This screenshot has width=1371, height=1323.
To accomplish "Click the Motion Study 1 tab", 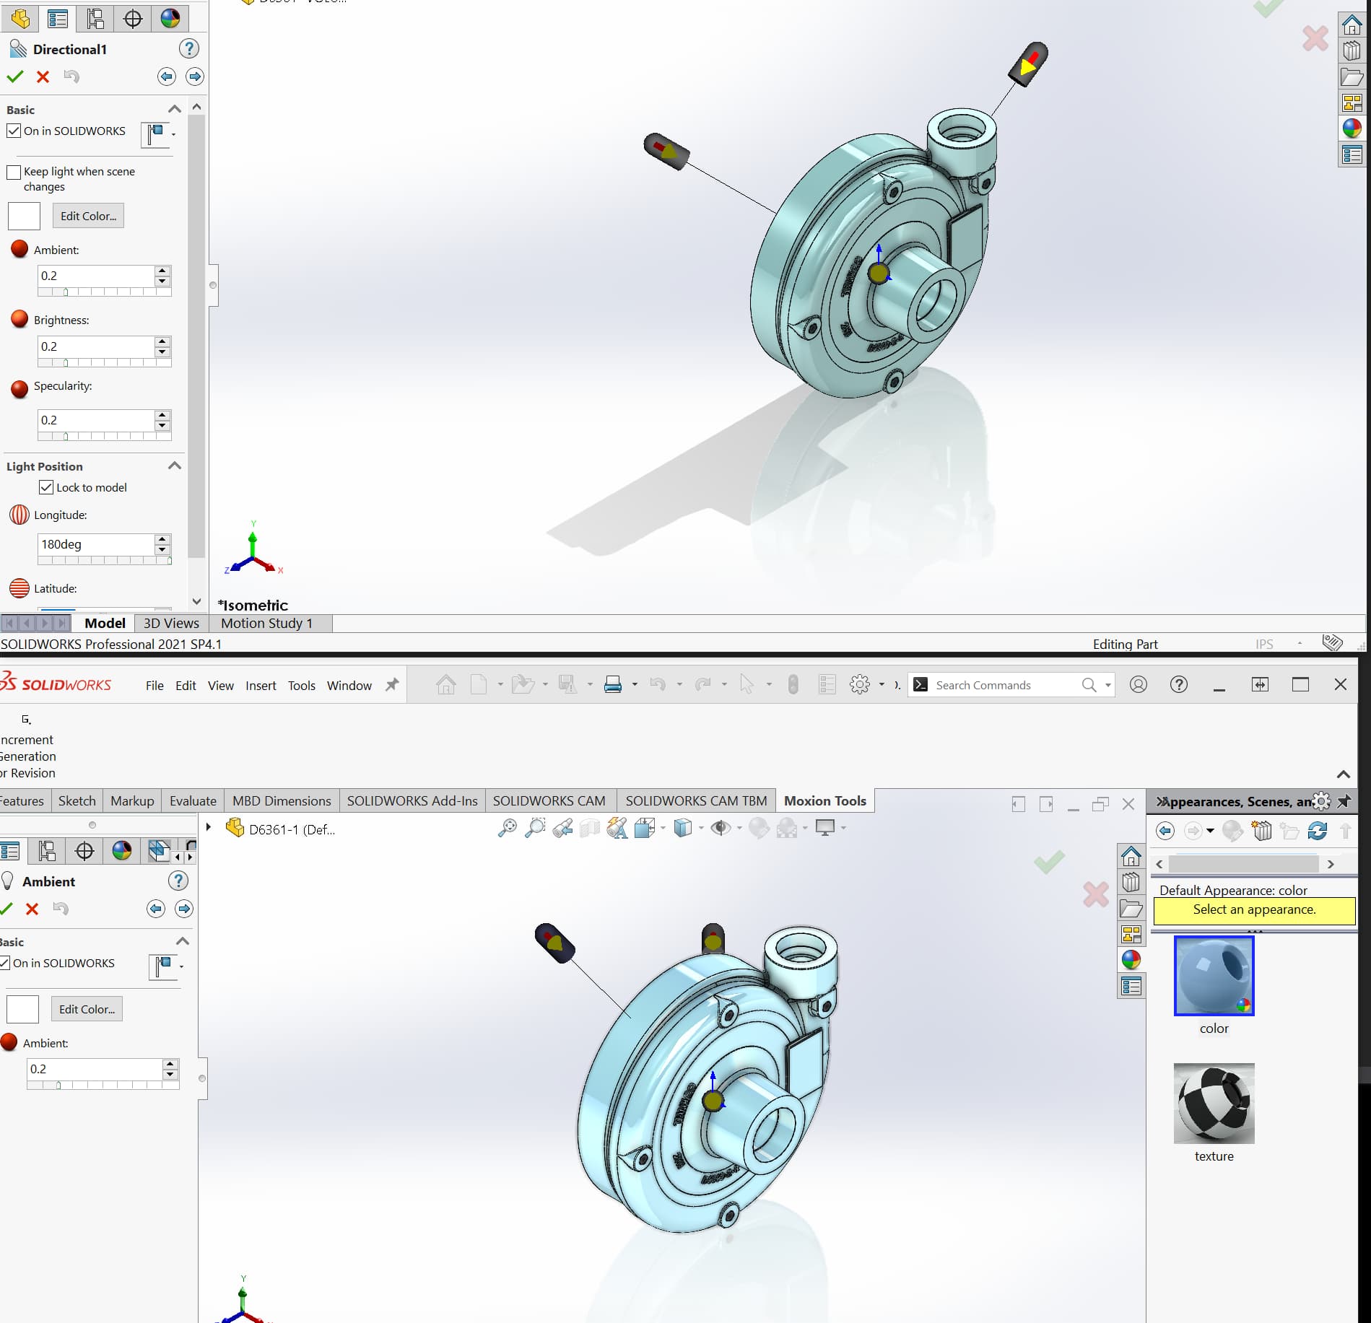I will (266, 623).
